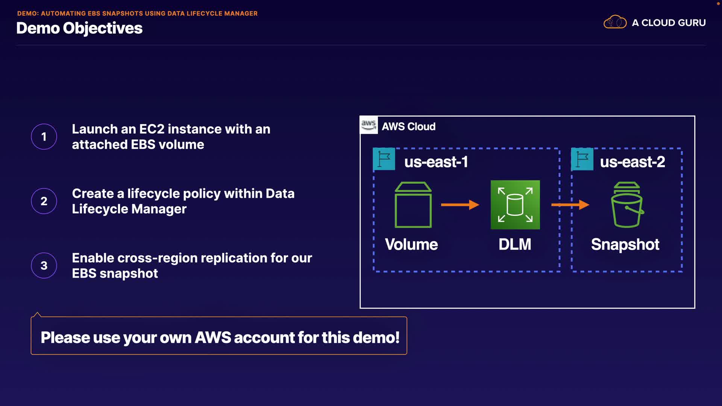Click the 'Enable cross-region replication' objective text

(x=192, y=265)
